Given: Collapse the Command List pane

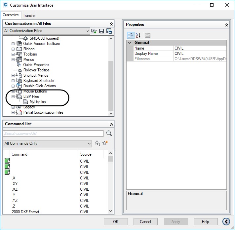Looking at the screenshot, I should pyautogui.click(x=111, y=124).
